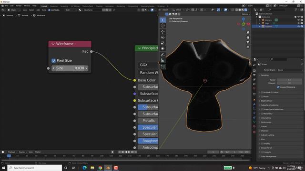Open Object properties orange square tab
305x171 pixels.
pos(254,100)
